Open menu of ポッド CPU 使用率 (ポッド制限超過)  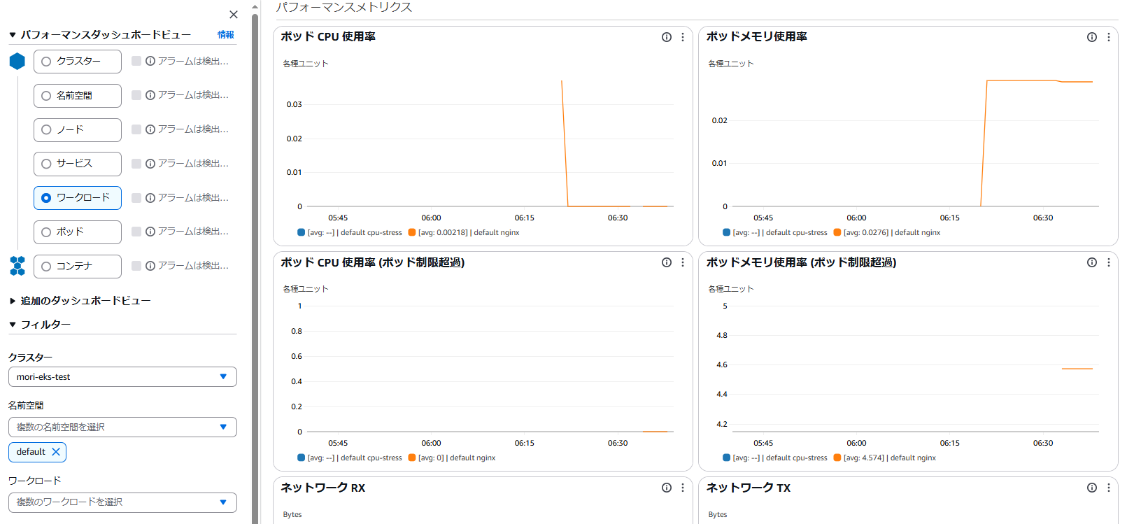point(683,262)
